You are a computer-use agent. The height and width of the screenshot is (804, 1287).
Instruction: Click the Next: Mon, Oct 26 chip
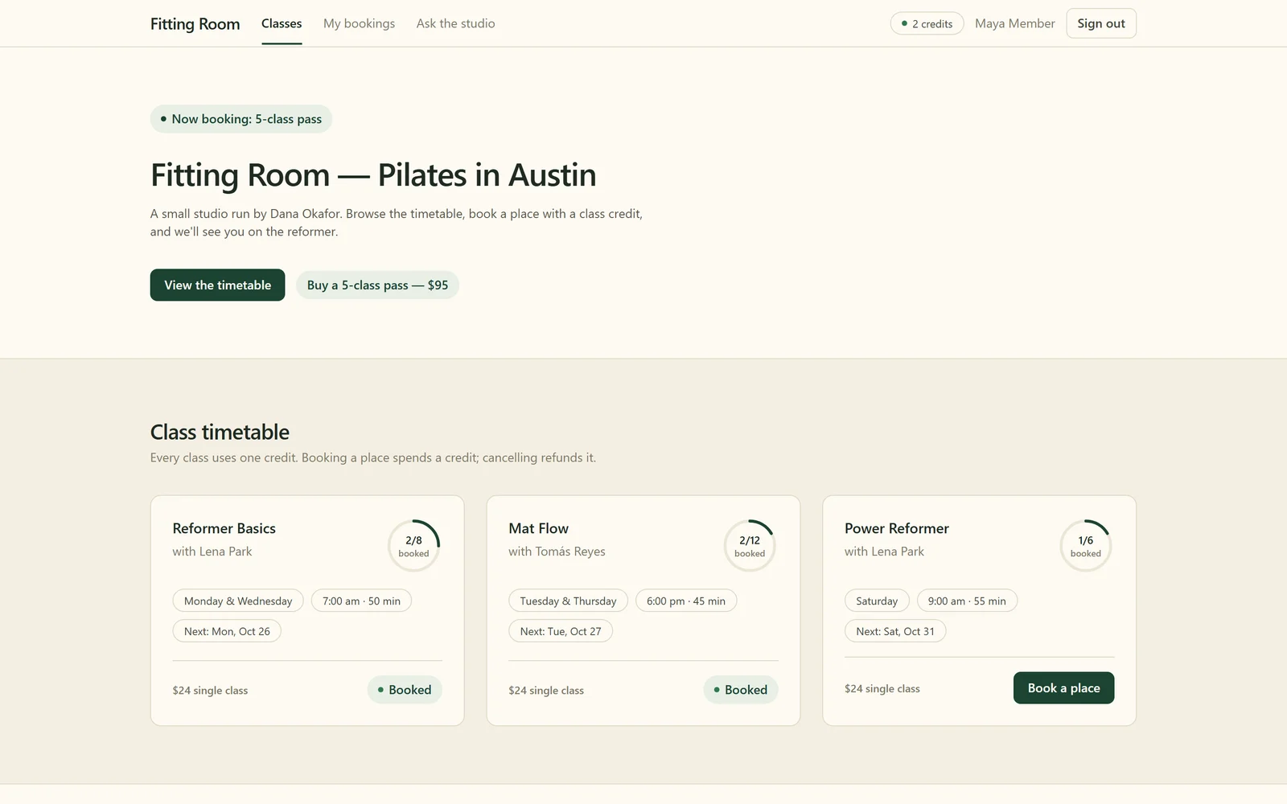pos(227,631)
